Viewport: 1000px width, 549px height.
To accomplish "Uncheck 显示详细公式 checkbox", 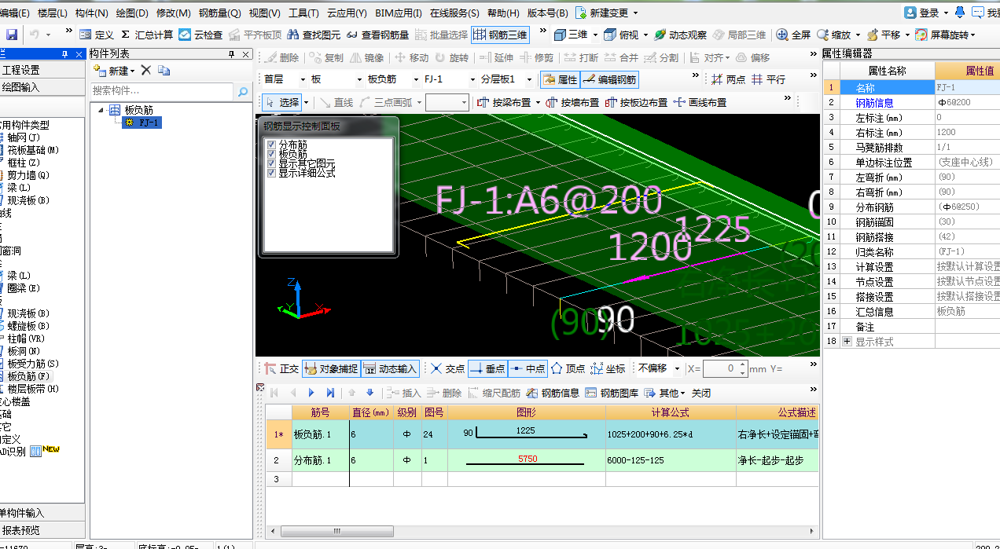I will (x=271, y=173).
